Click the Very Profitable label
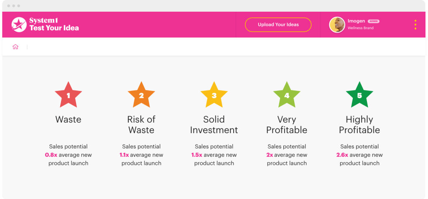The height and width of the screenshot is (199, 428). [287, 125]
